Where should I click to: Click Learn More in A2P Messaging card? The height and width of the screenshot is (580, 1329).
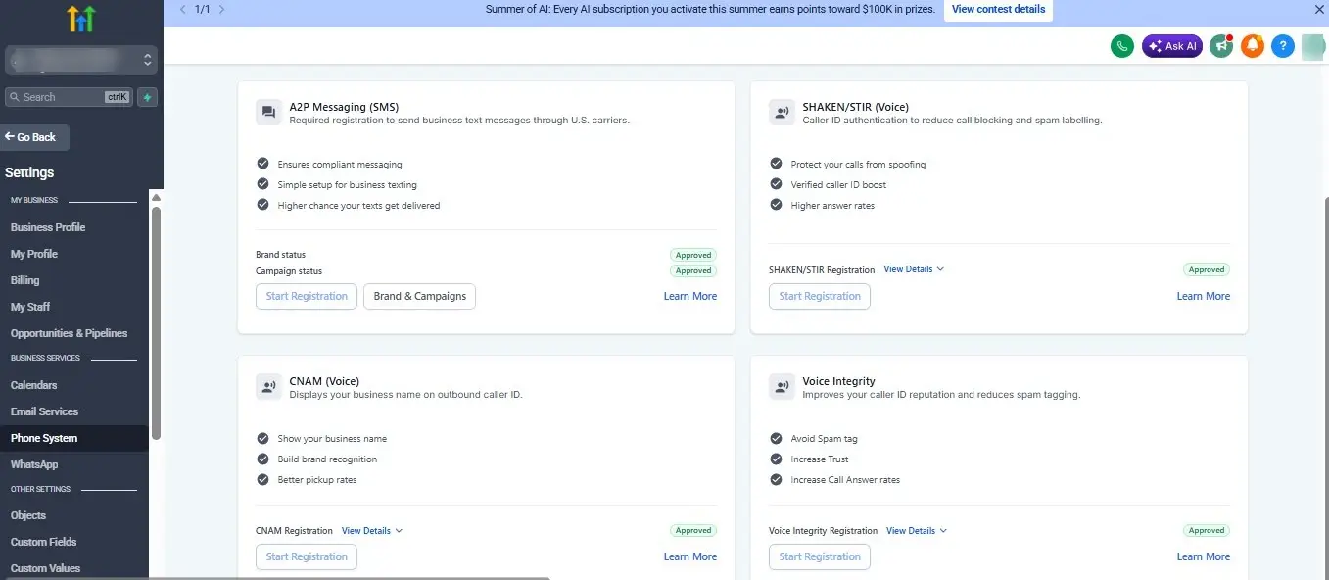click(690, 296)
